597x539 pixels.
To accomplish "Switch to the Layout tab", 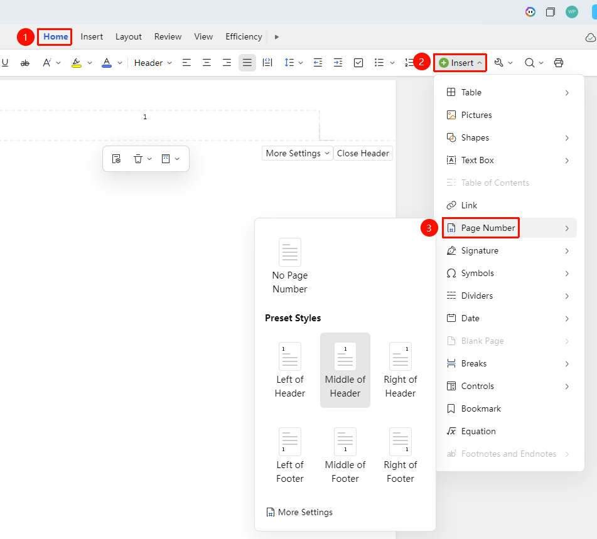I will [128, 37].
